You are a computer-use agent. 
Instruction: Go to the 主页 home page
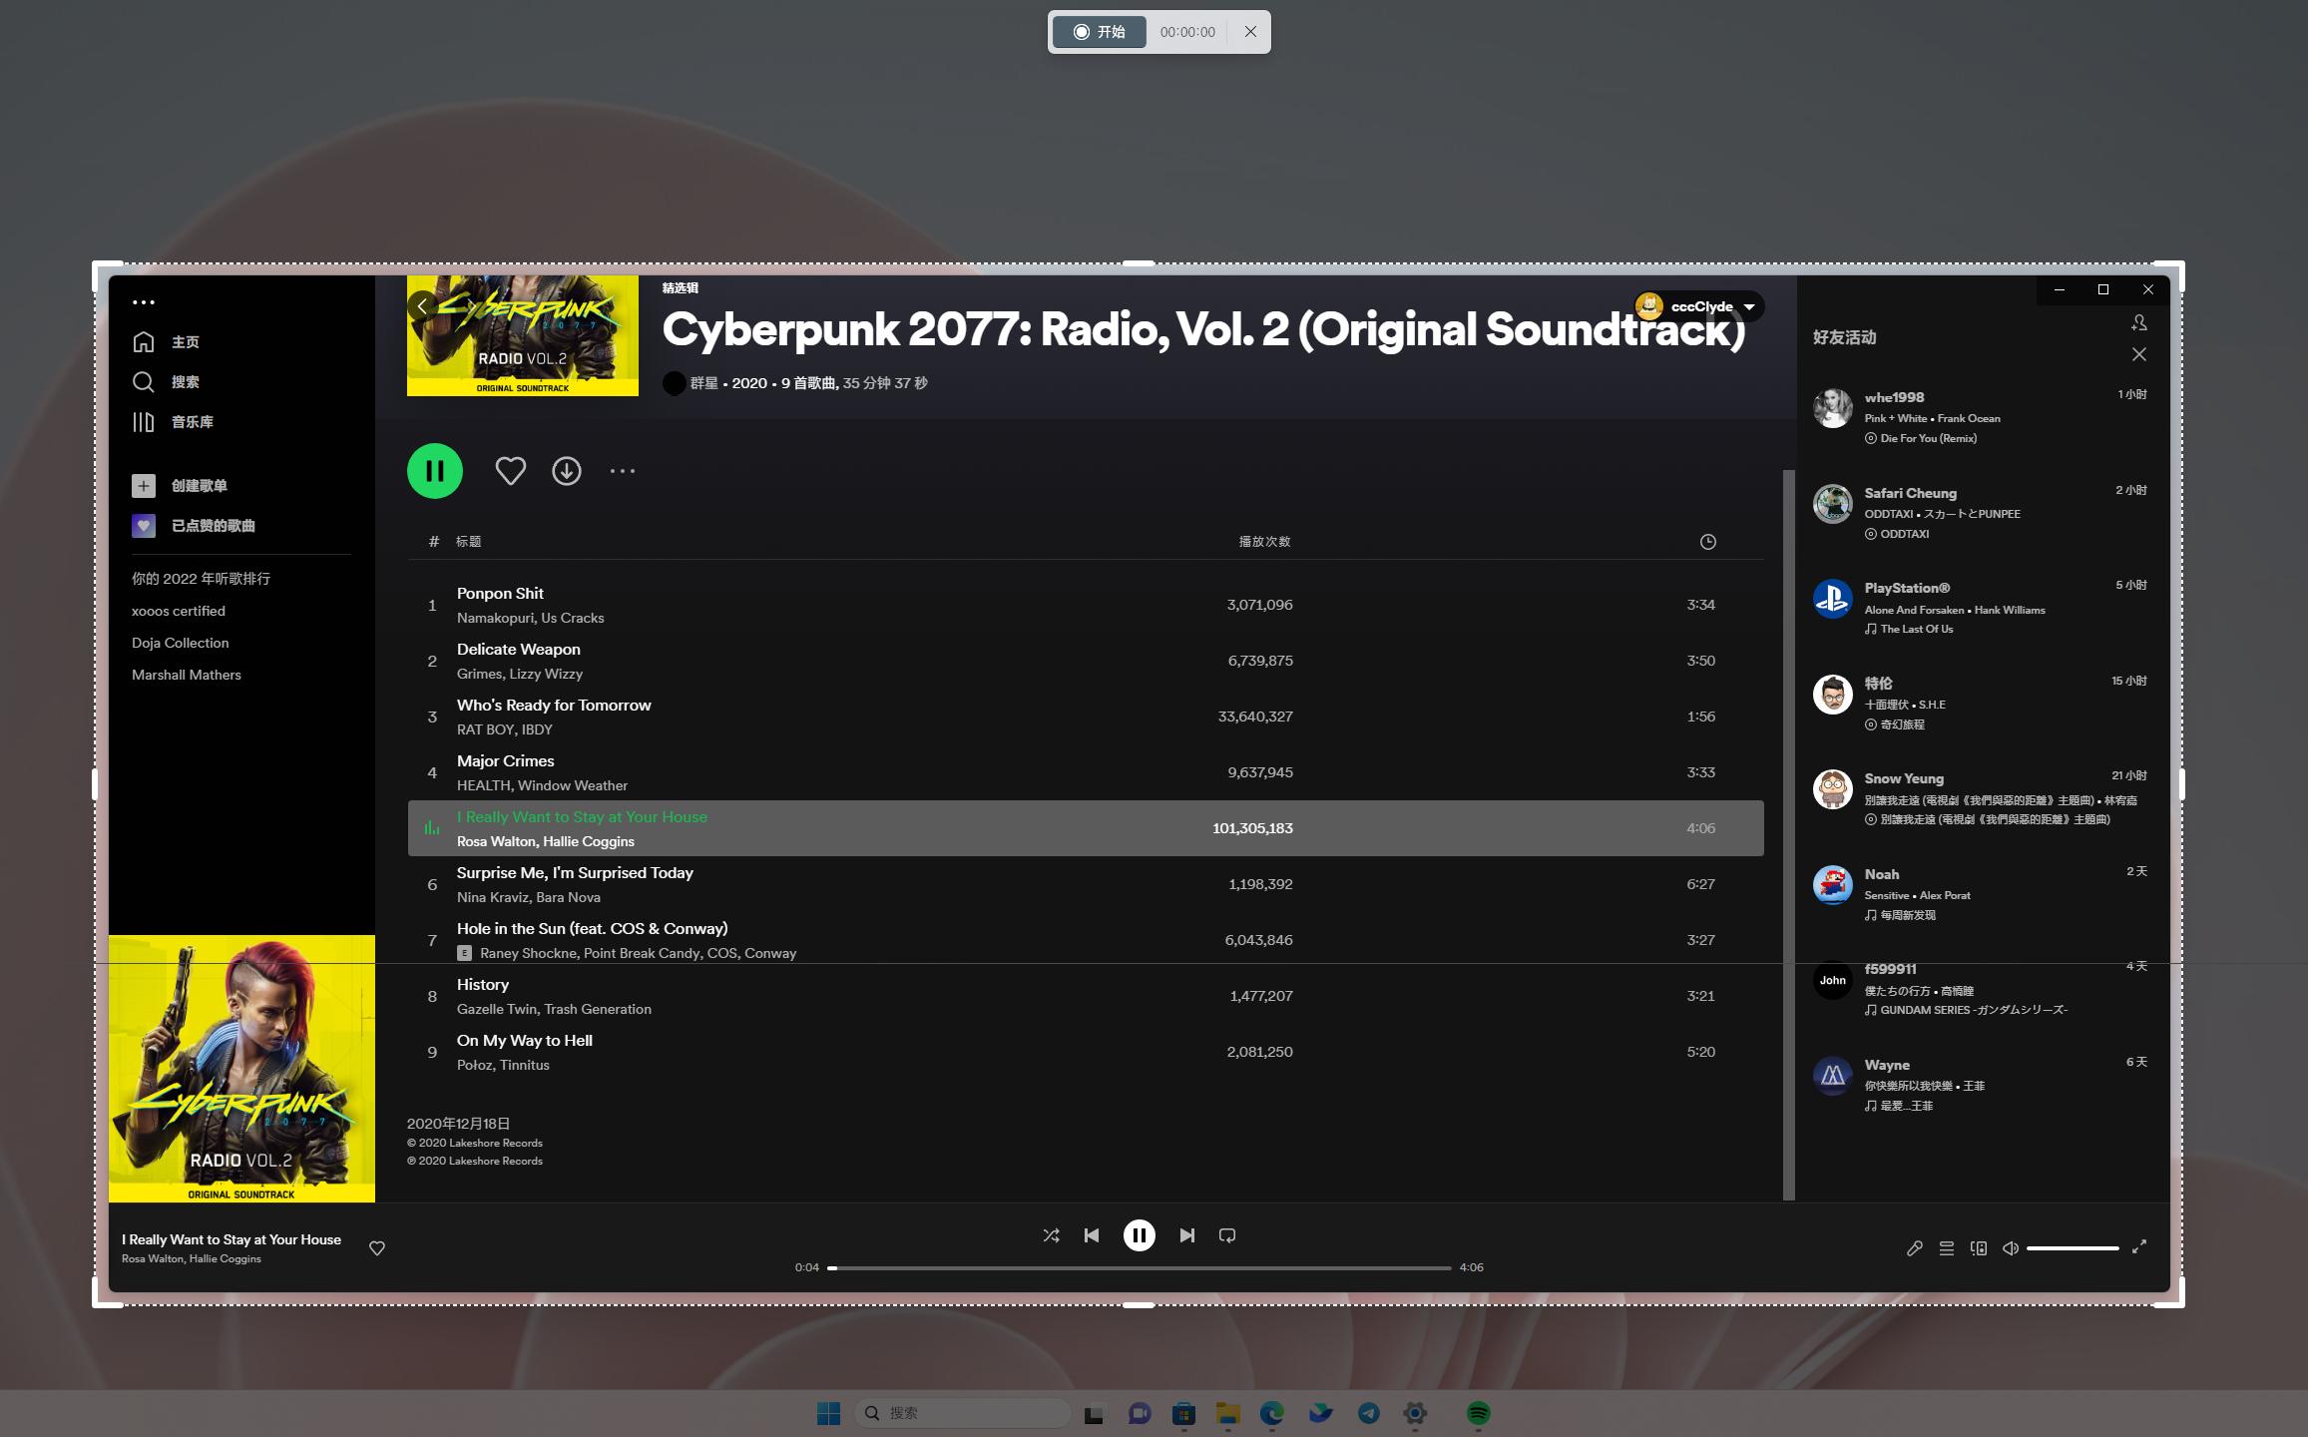tap(166, 342)
